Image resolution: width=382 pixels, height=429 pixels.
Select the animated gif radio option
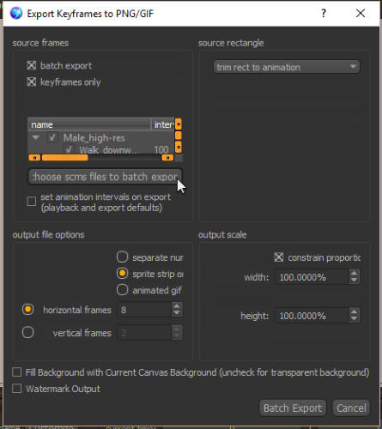[122, 290]
